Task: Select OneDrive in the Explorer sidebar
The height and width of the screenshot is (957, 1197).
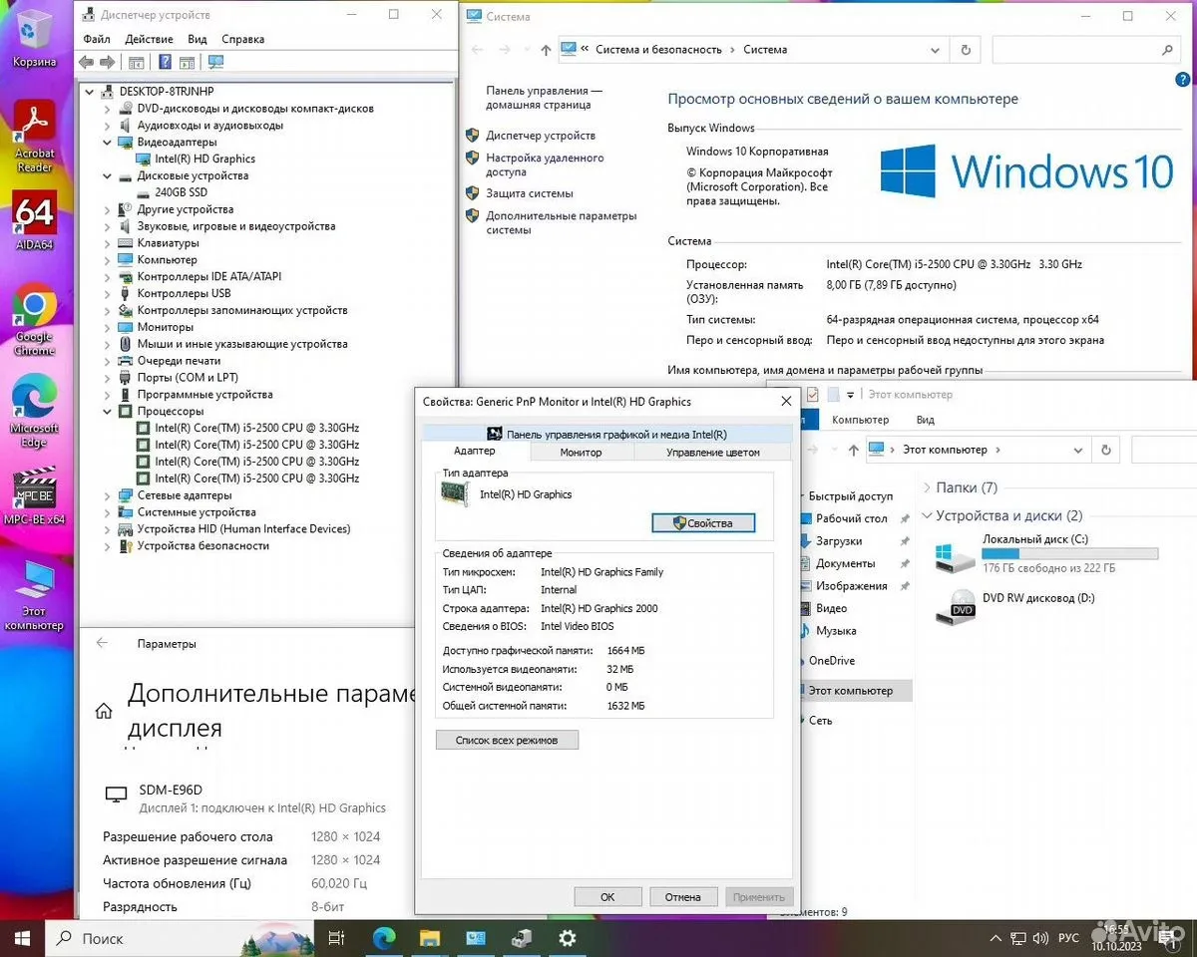Action: [x=831, y=661]
